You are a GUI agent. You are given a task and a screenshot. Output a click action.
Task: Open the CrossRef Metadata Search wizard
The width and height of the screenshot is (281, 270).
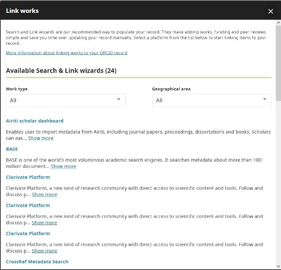37,262
